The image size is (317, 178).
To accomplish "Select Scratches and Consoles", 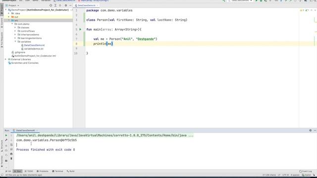I will [25, 63].
